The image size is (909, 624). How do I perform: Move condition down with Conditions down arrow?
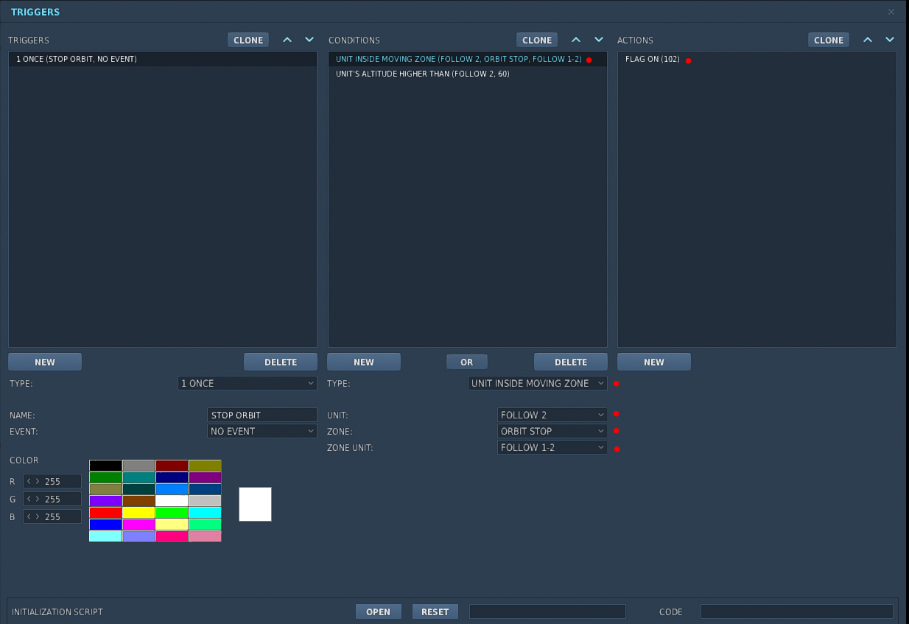599,40
